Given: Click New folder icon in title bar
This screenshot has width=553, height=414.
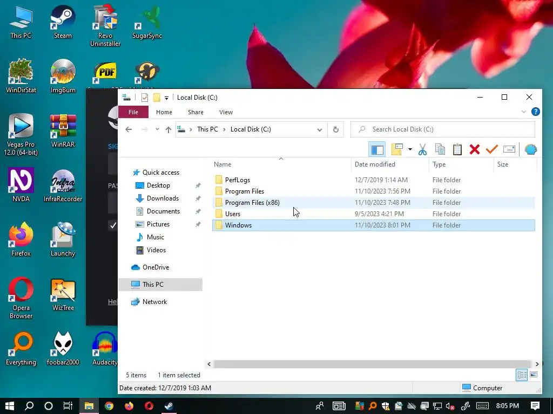Looking at the screenshot, I should tap(157, 98).
